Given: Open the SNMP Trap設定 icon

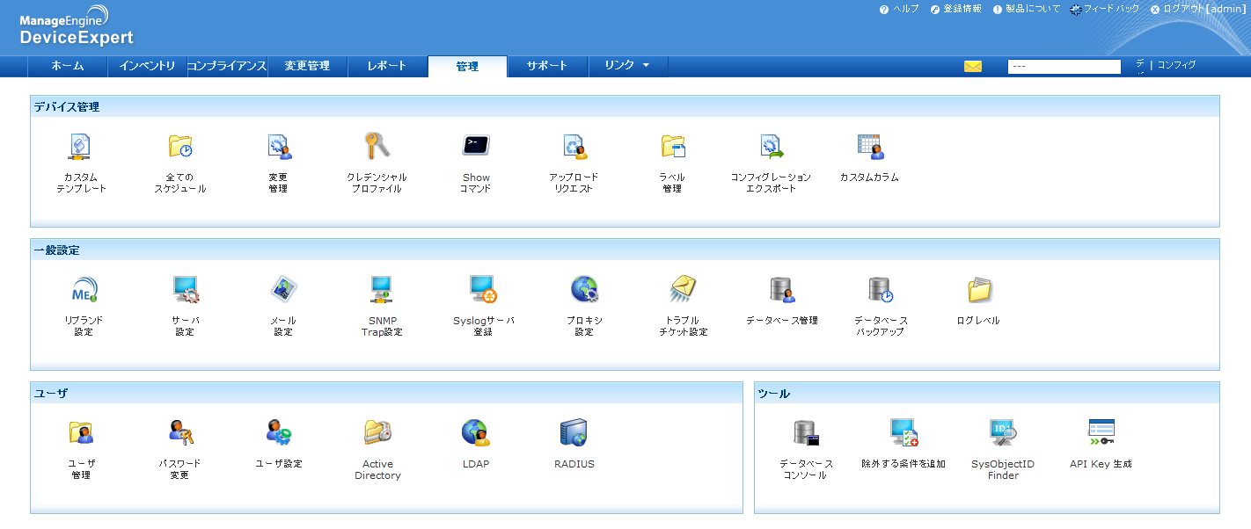Looking at the screenshot, I should click(381, 290).
